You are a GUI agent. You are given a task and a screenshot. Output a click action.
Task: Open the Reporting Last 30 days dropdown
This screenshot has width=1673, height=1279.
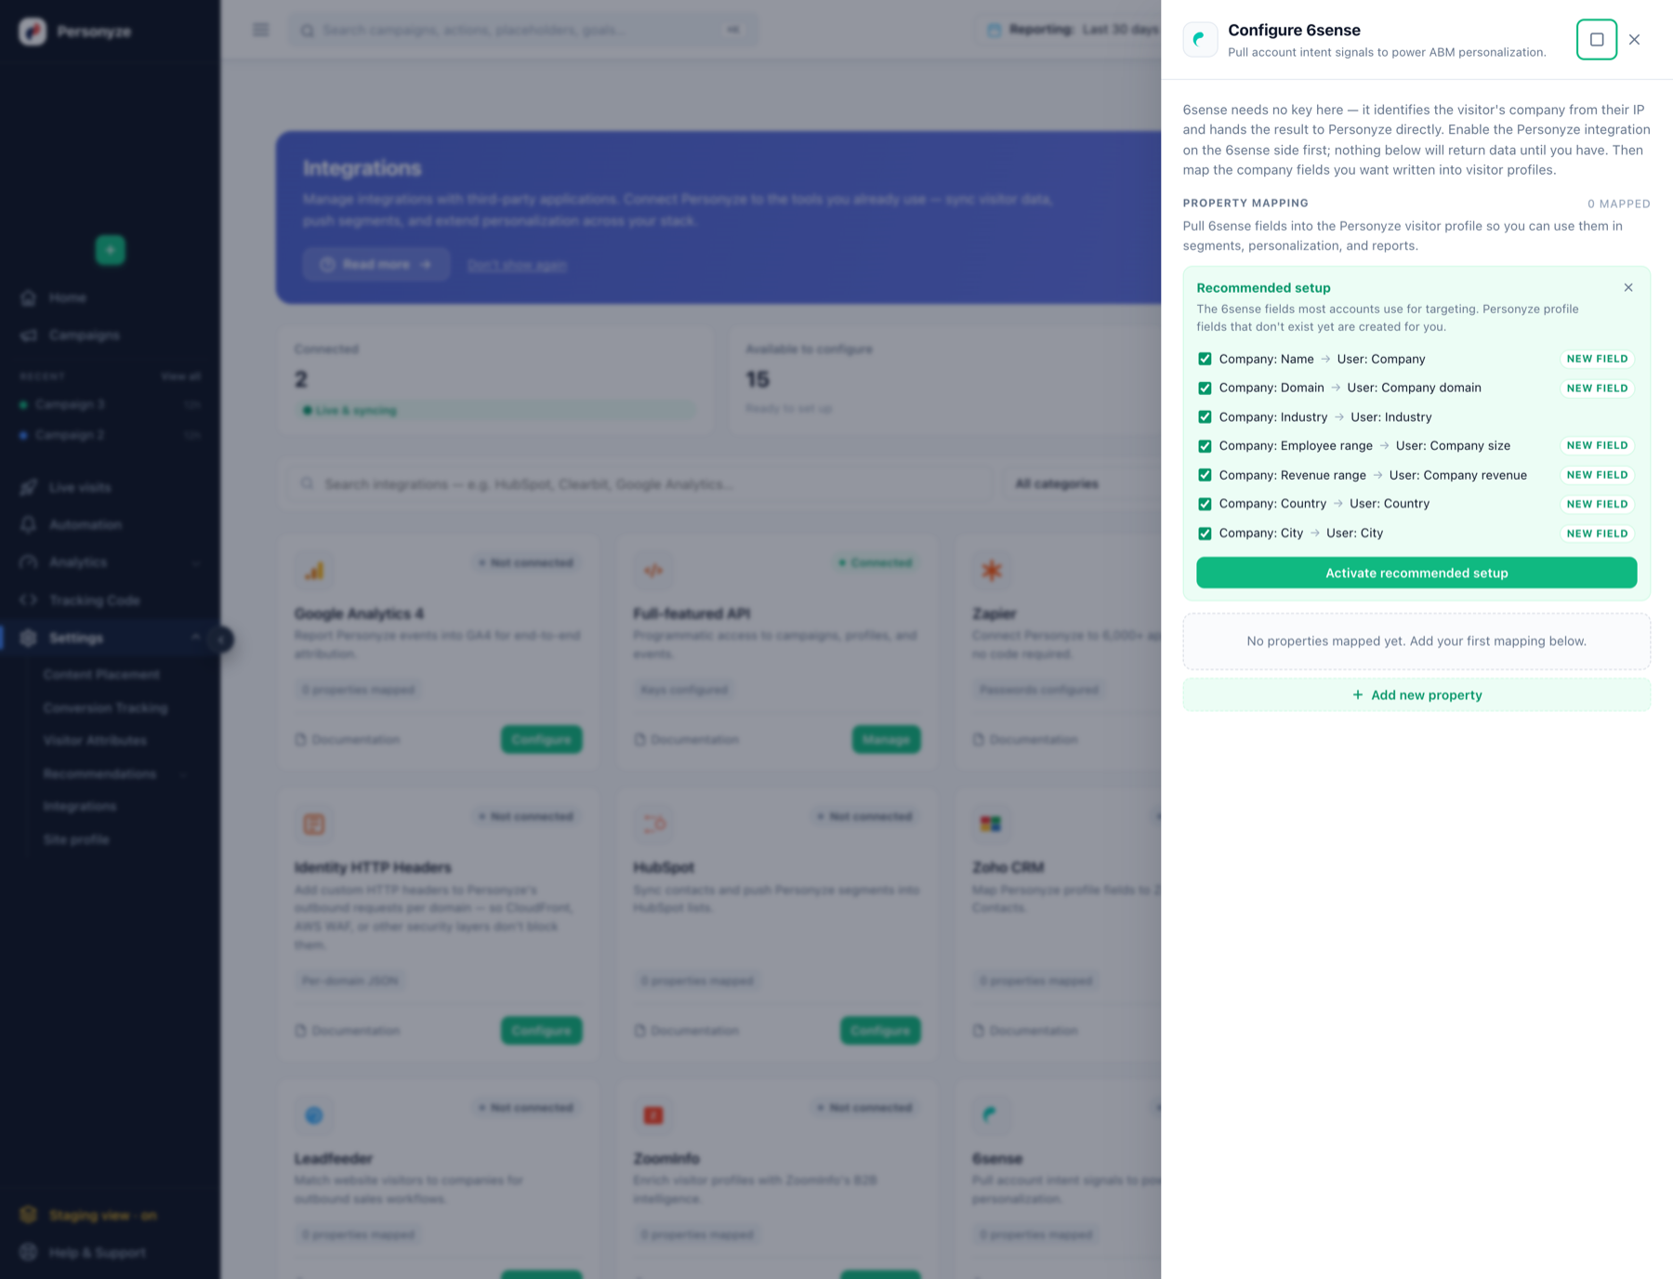click(1070, 30)
